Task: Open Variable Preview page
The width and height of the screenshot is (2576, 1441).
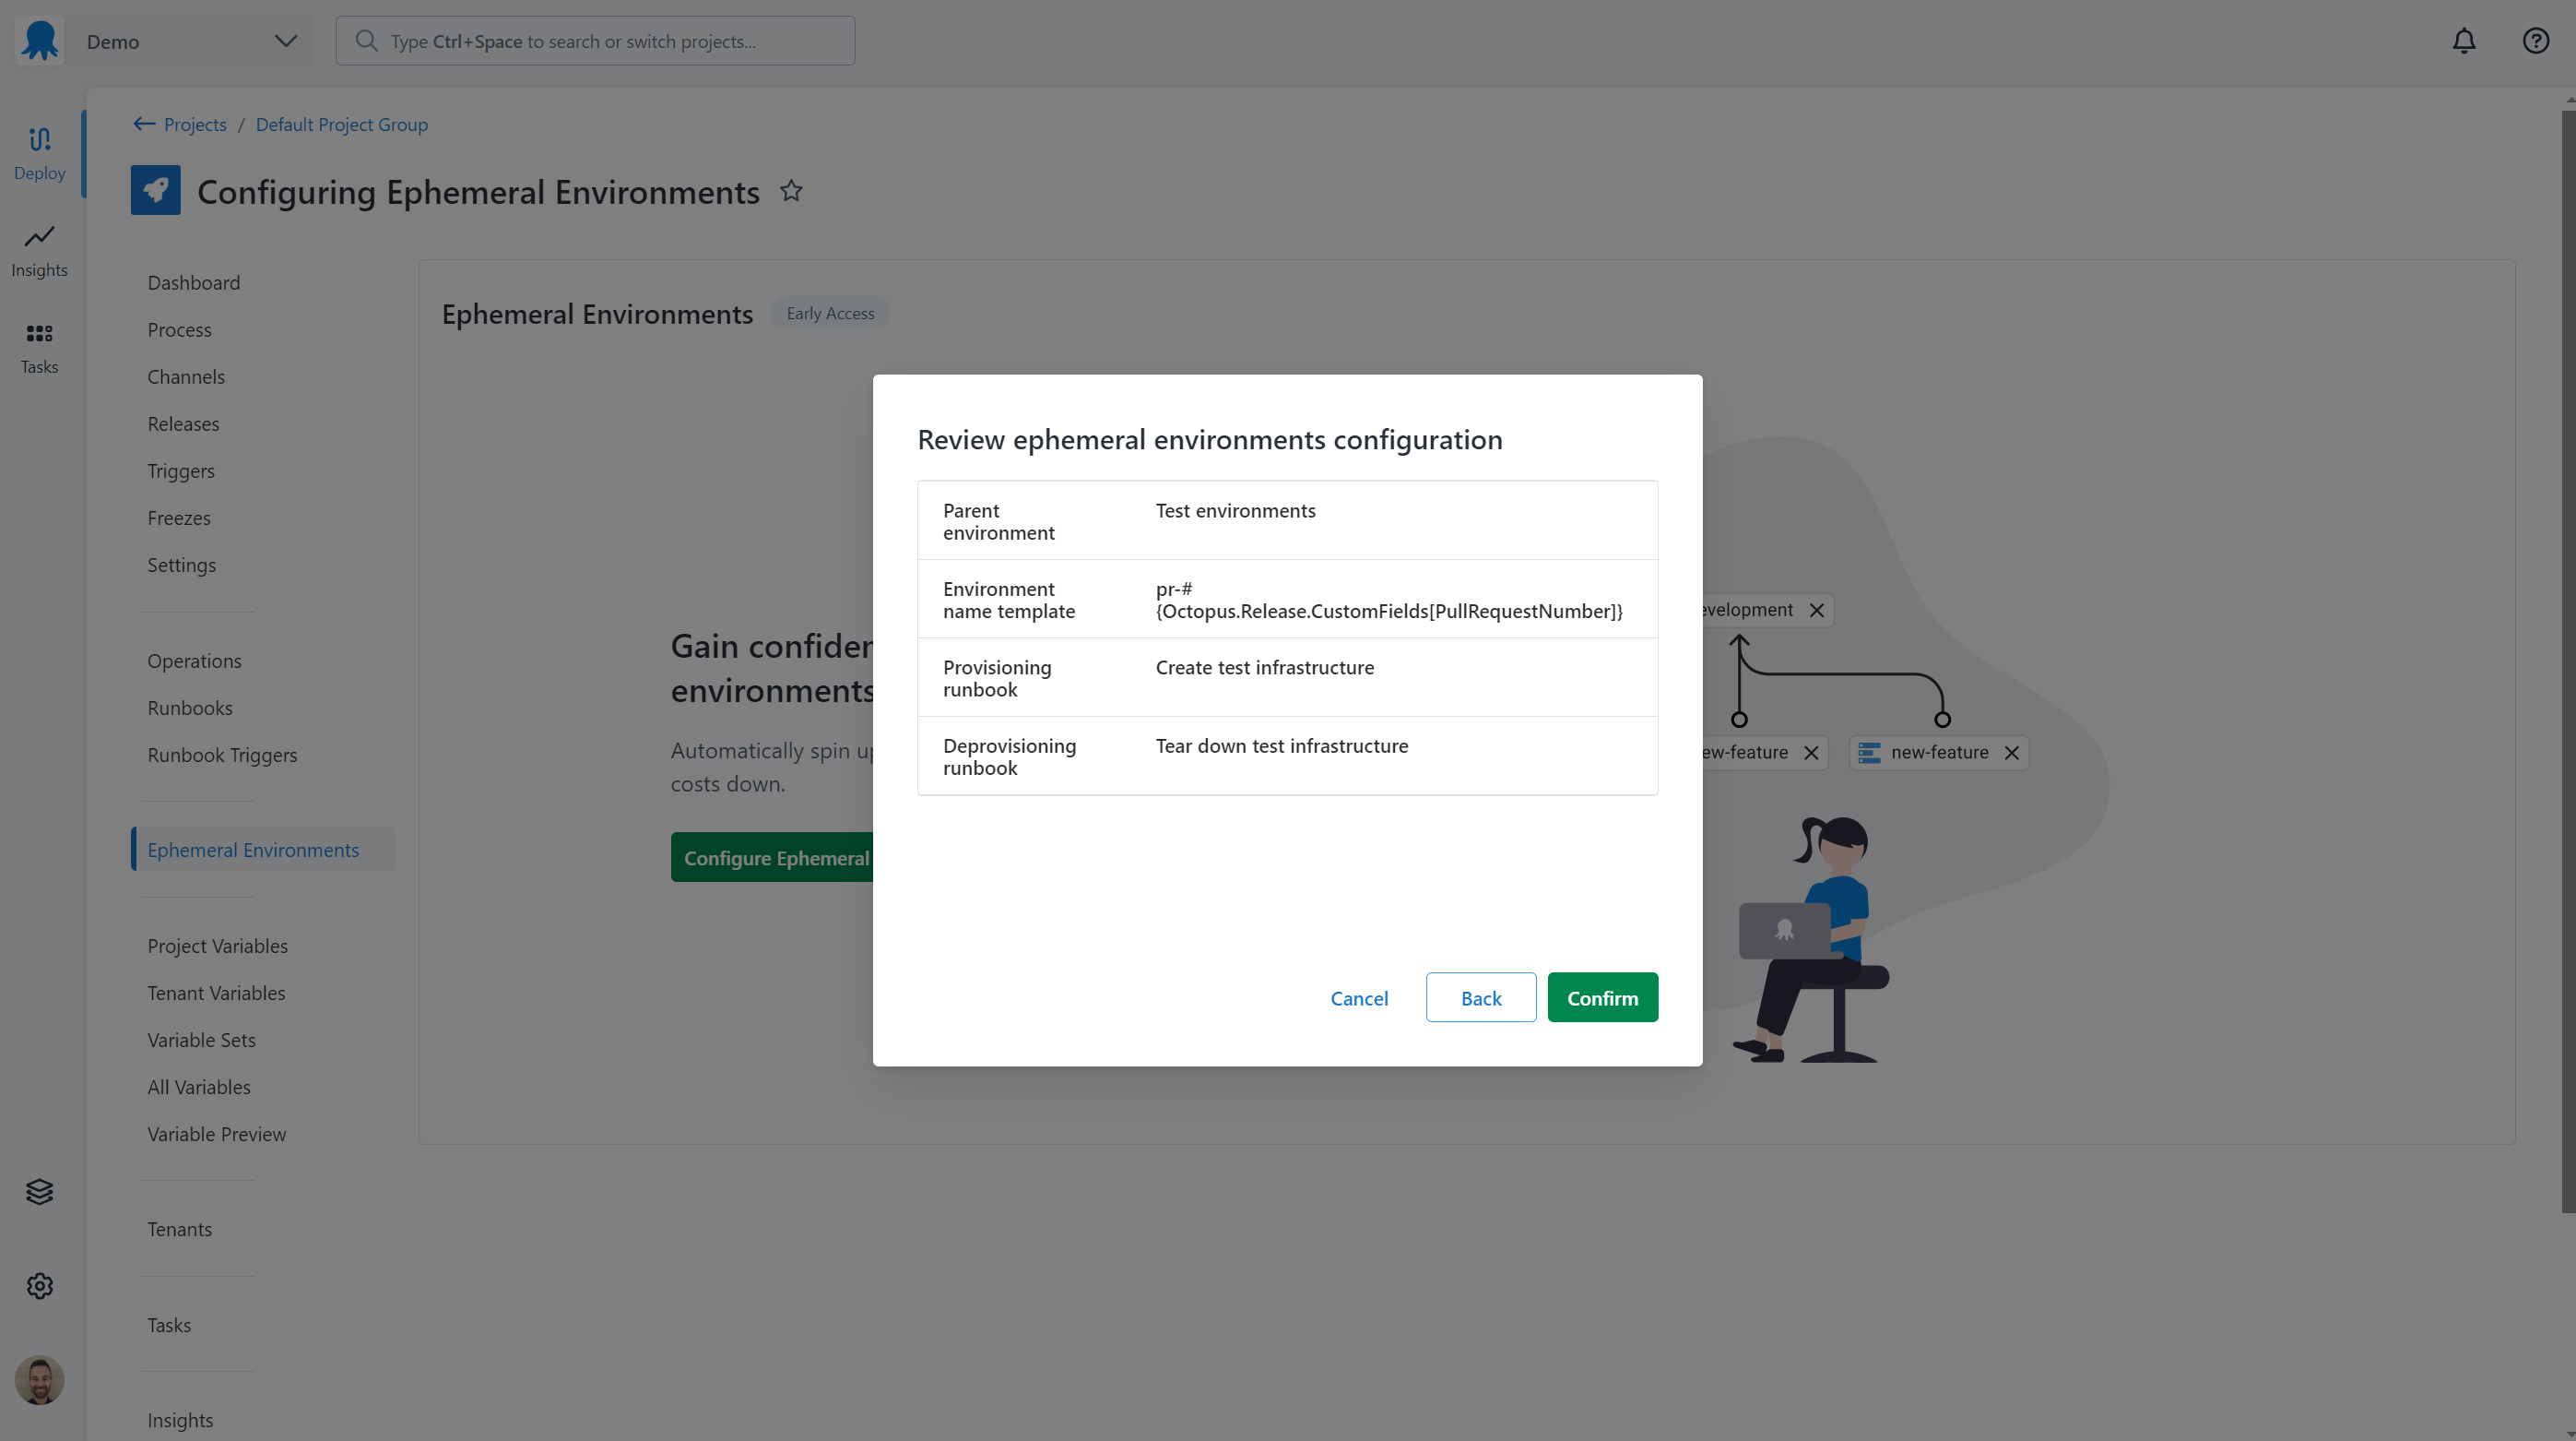Action: 217,1134
